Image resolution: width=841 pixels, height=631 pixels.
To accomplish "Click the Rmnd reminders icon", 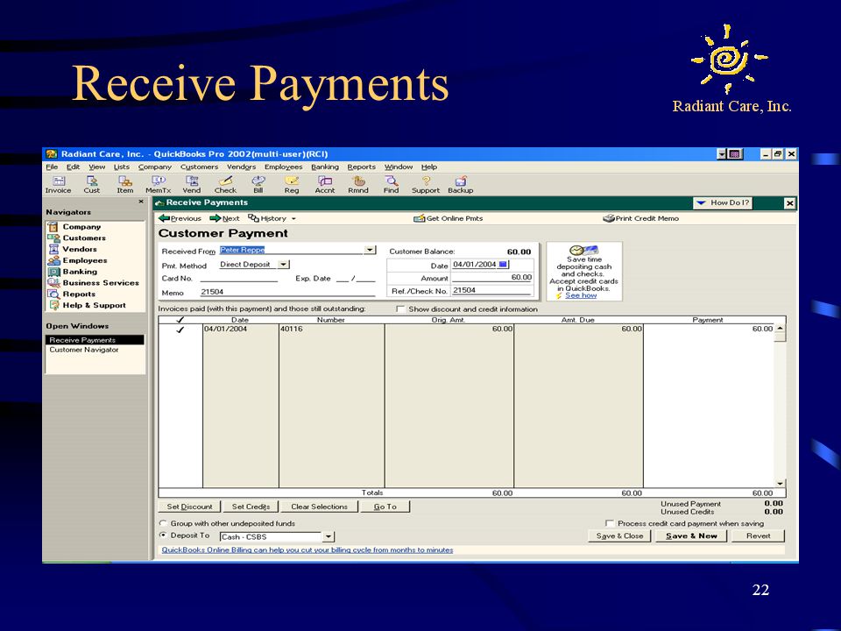I will pos(358,185).
